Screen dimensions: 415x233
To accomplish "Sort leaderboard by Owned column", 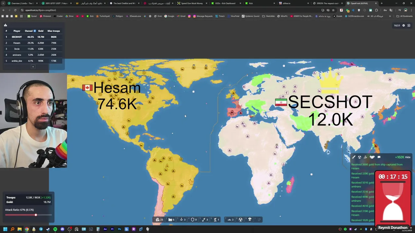I will point(30,31).
